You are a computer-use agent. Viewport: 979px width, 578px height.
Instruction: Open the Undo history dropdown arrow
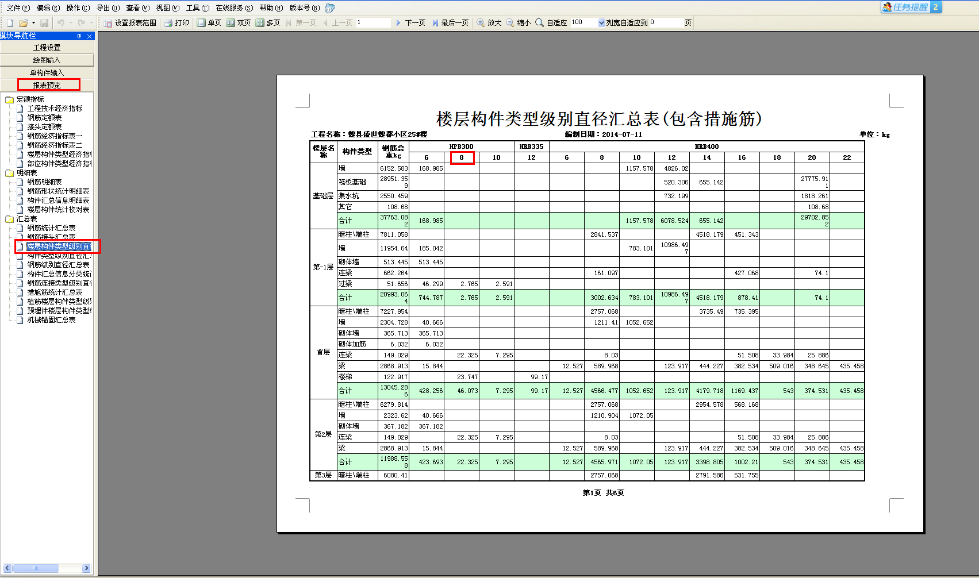tap(71, 23)
